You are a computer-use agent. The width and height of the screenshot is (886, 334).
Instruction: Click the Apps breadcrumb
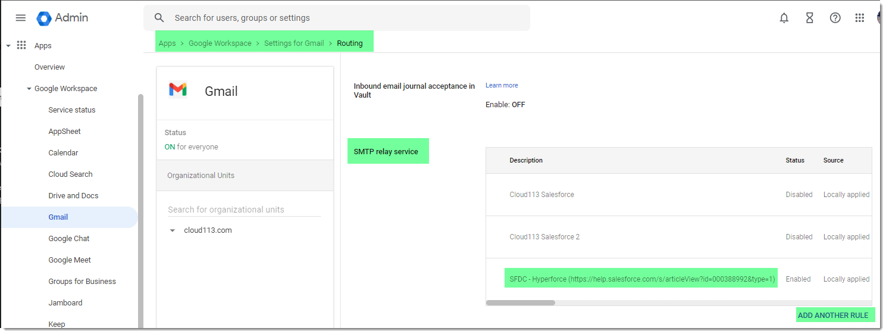[x=167, y=43]
